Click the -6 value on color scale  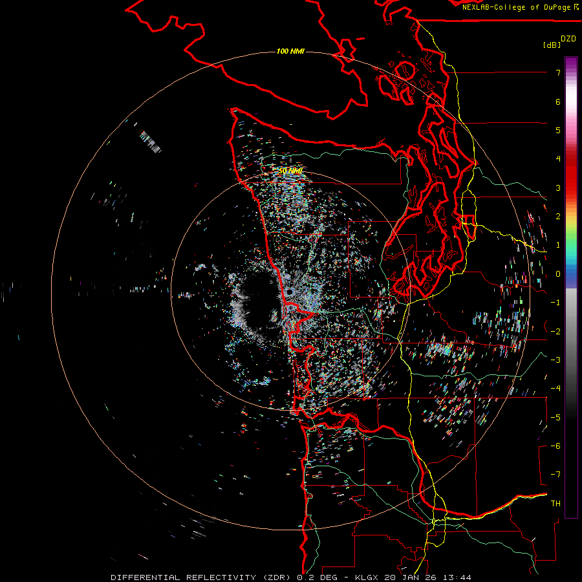(x=555, y=446)
